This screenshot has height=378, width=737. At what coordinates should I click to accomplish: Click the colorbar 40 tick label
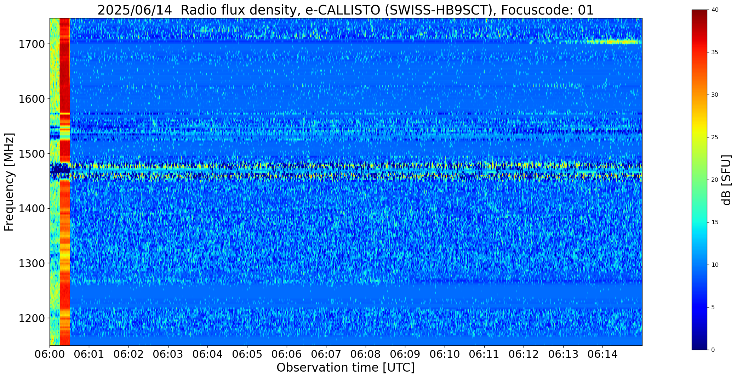tap(715, 10)
